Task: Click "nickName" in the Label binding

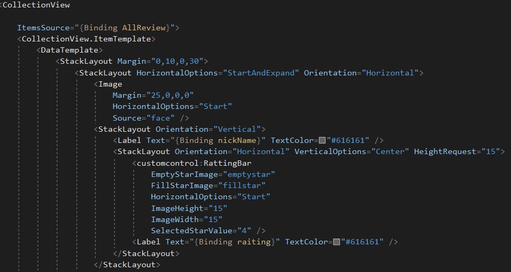Action: coord(237,140)
